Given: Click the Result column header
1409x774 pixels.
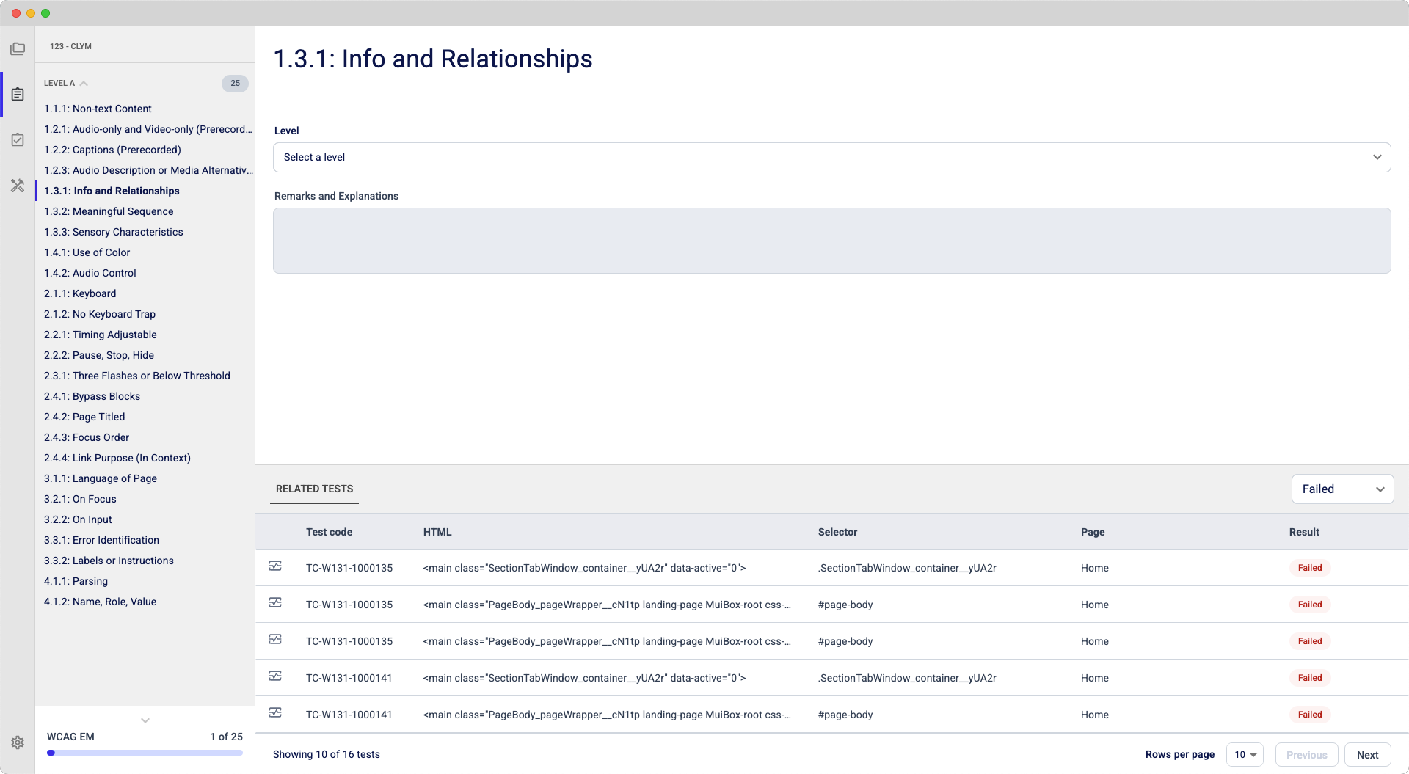Looking at the screenshot, I should (x=1304, y=532).
